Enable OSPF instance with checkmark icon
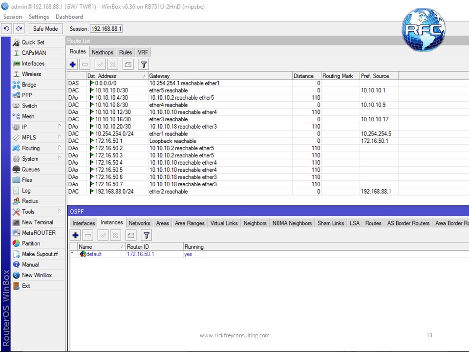 pos(103,235)
